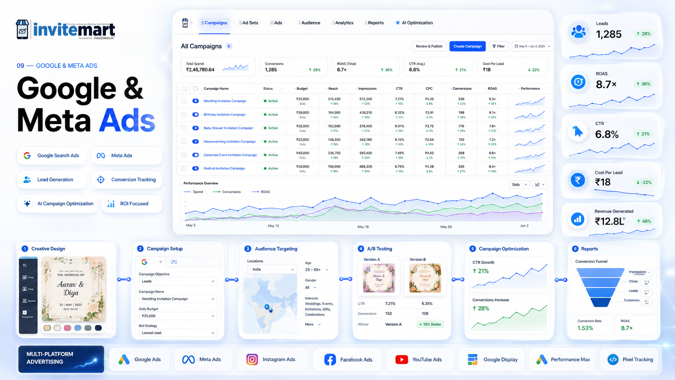Expand the Campaign Objective Leads dropdown

click(x=178, y=281)
